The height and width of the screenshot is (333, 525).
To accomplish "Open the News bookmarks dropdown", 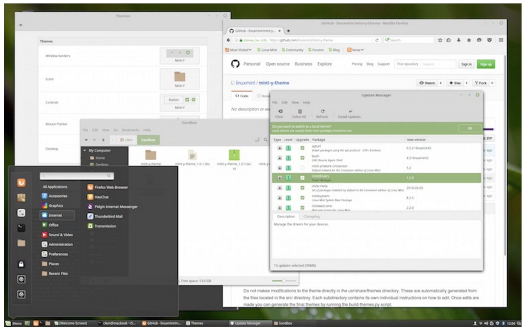I will (x=355, y=50).
